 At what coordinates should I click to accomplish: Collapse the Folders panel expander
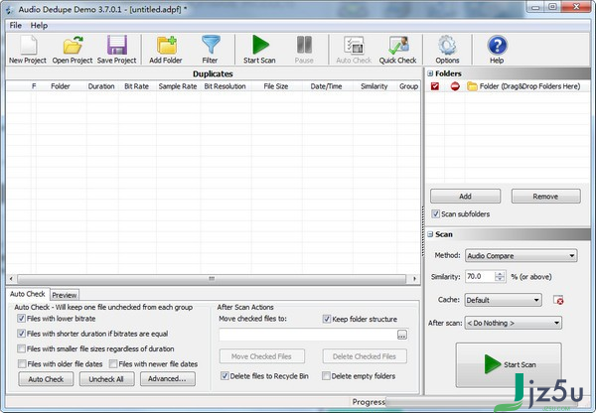430,73
